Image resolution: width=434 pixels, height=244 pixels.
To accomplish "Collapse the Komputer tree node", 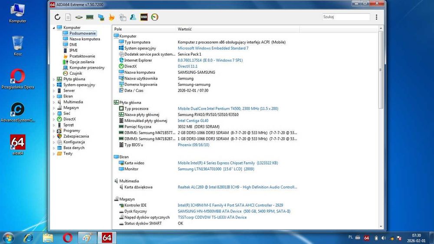I will 54,28.
